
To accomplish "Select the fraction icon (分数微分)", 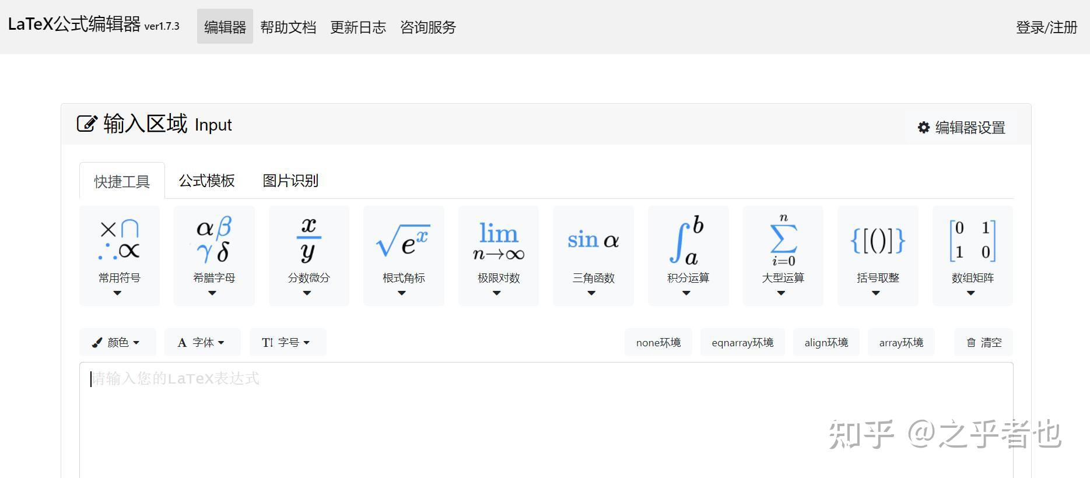I will pyautogui.click(x=309, y=240).
